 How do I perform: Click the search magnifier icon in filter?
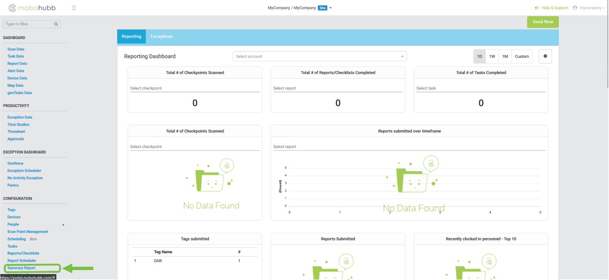[x=56, y=24]
